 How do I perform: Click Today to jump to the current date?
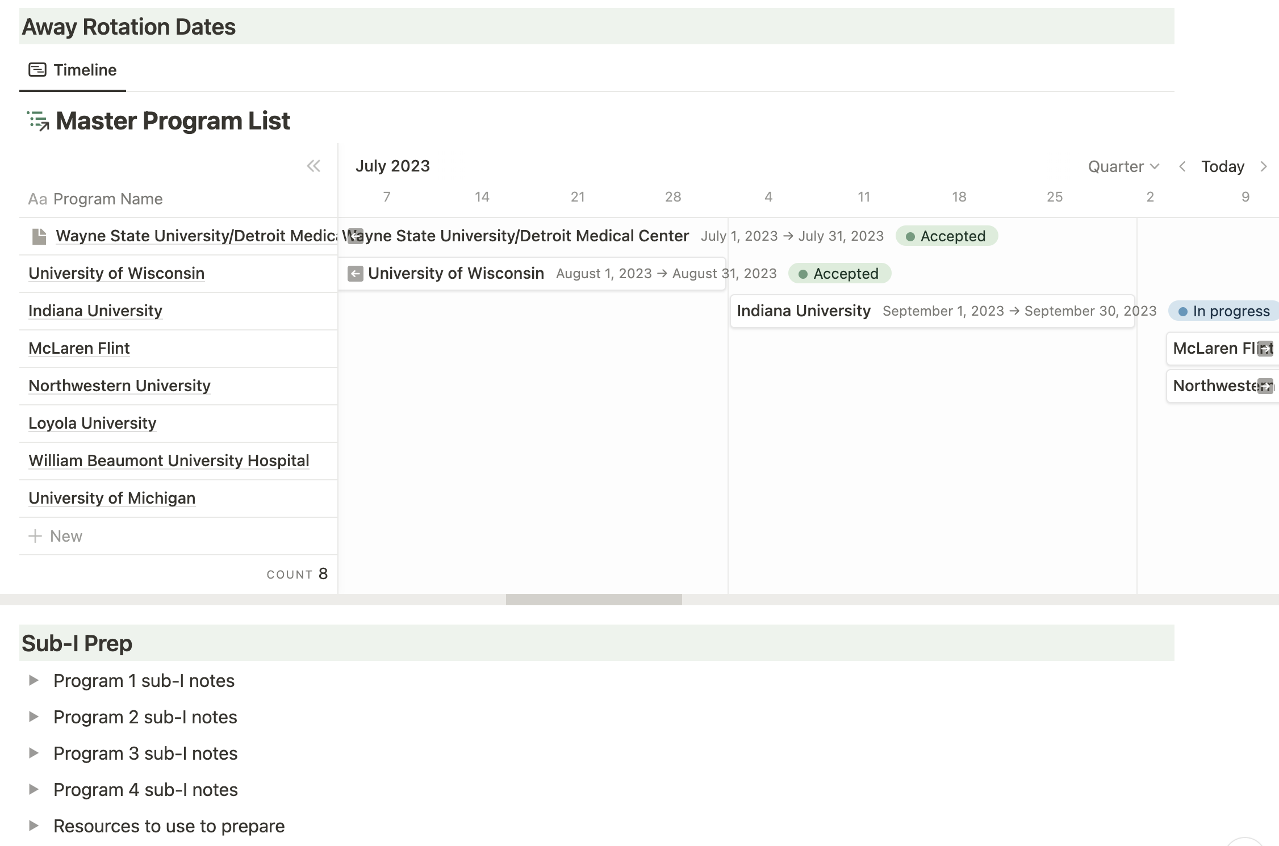1222,166
